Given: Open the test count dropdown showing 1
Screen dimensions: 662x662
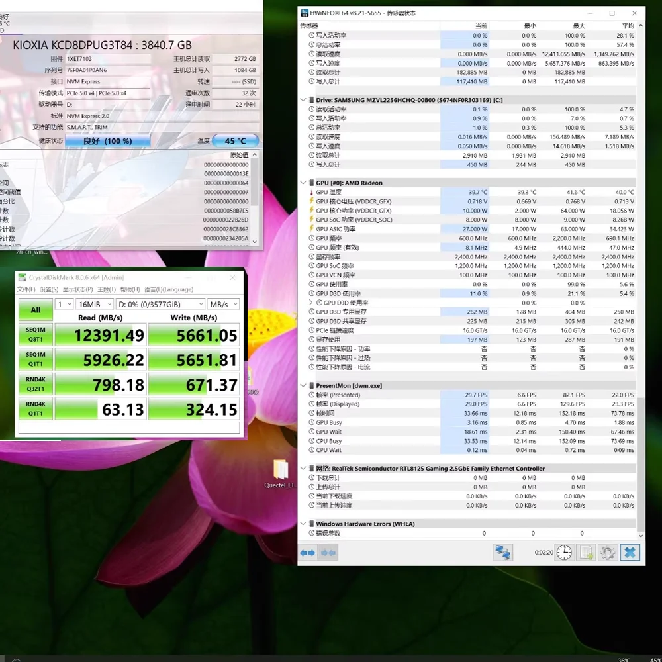Looking at the screenshot, I should click(64, 304).
